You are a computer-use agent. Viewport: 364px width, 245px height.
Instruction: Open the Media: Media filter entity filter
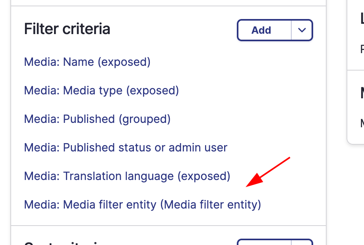[143, 205]
